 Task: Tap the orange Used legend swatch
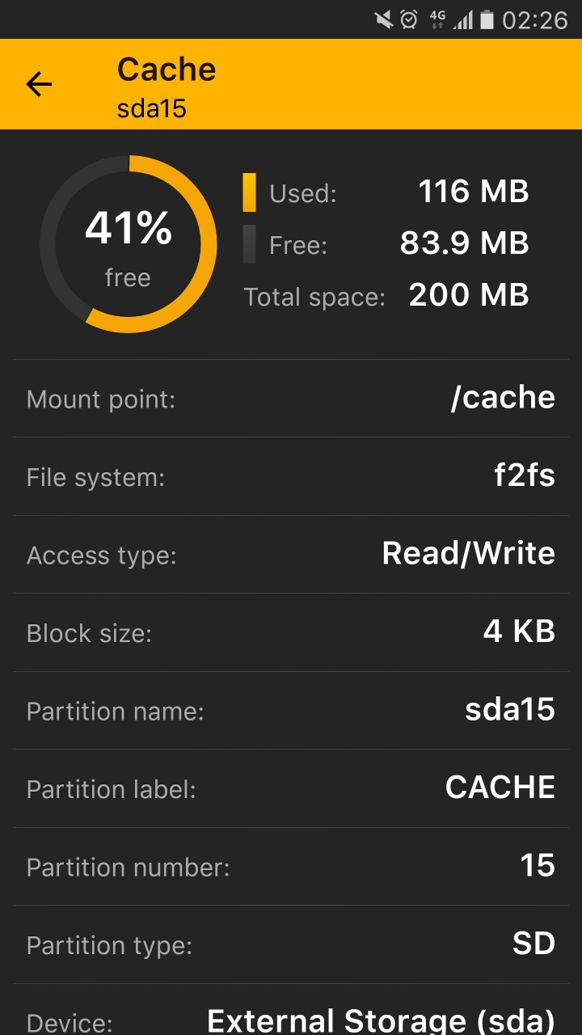(x=249, y=192)
